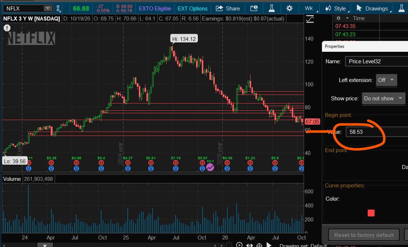Screen dimensions: 408x247
Task: Click the Value field showing 58.53
Action: point(377,132)
